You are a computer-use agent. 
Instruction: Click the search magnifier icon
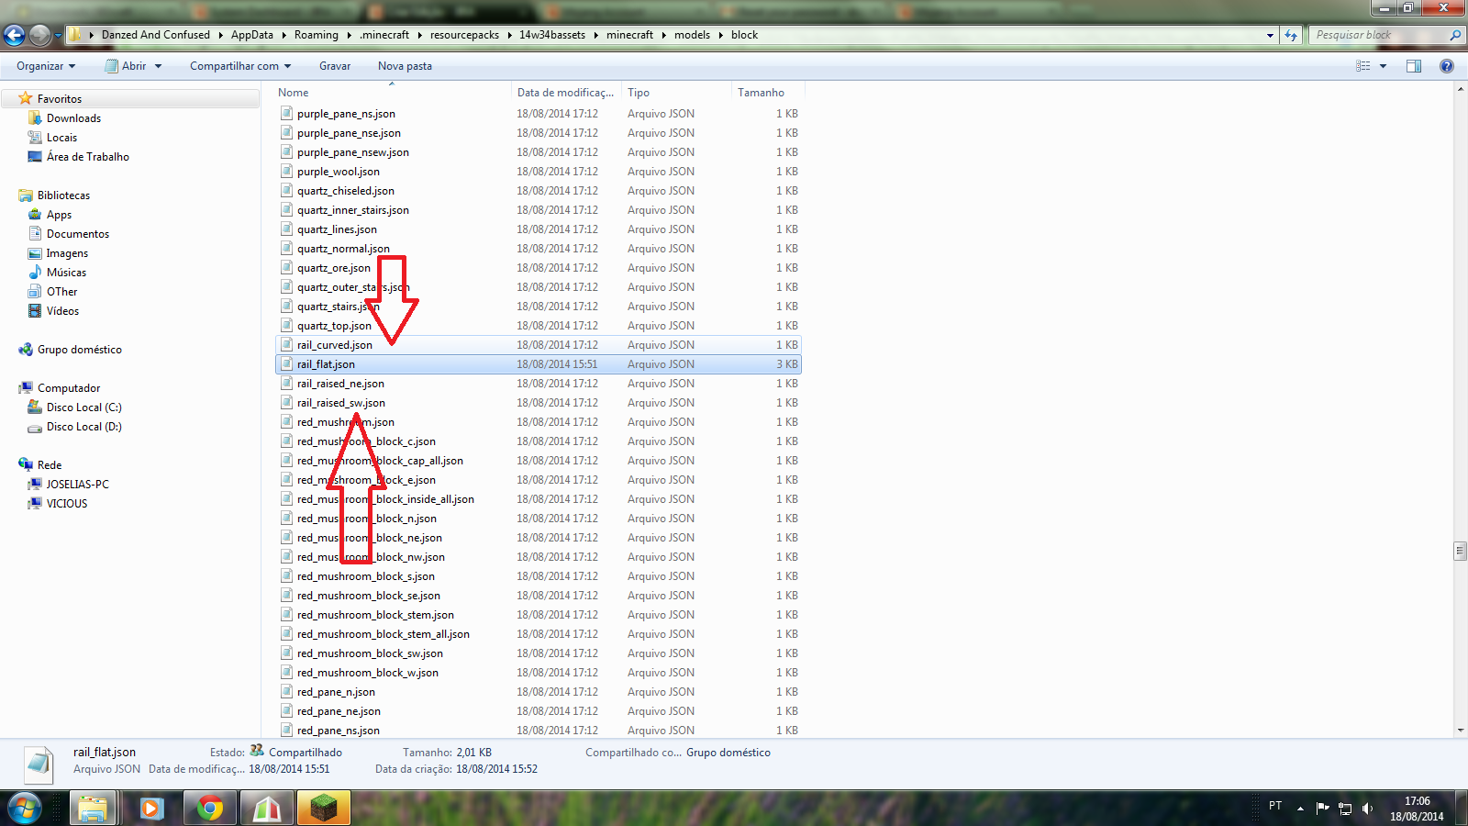click(1455, 35)
